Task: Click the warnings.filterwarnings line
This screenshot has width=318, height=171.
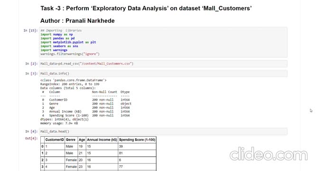Action: 70,54
